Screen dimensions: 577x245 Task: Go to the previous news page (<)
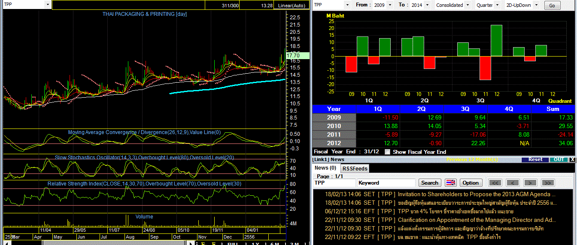coord(513,182)
